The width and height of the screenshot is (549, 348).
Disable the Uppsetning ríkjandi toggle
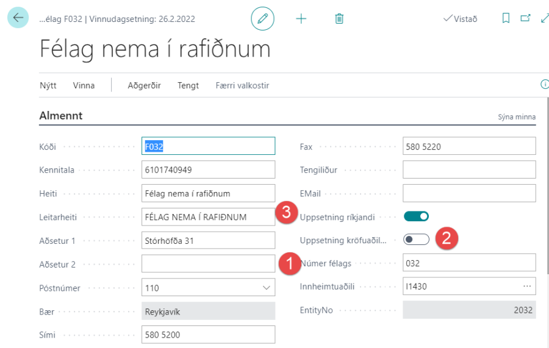(x=417, y=216)
